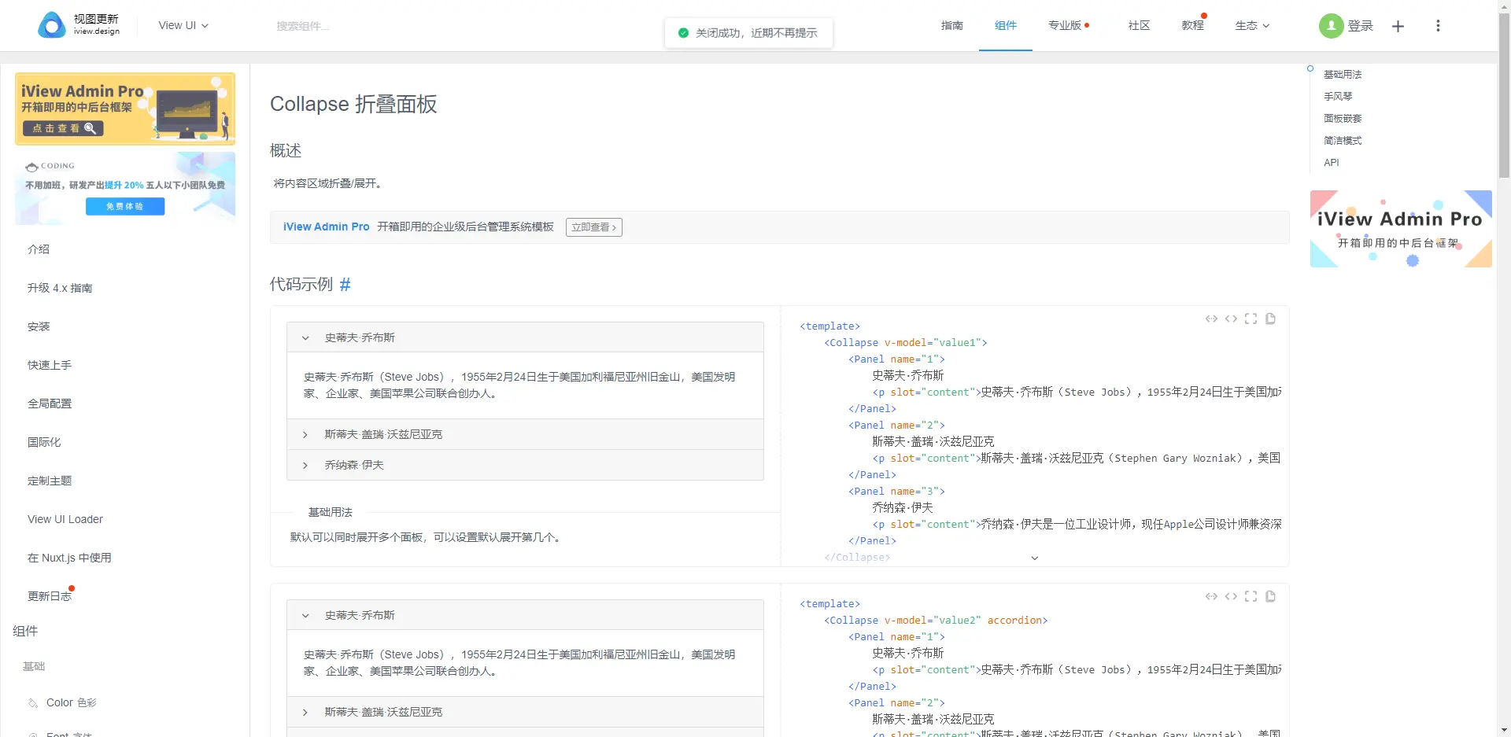Open 更新日志 in the left sidebar
This screenshot has height=737, width=1511.
click(x=50, y=596)
